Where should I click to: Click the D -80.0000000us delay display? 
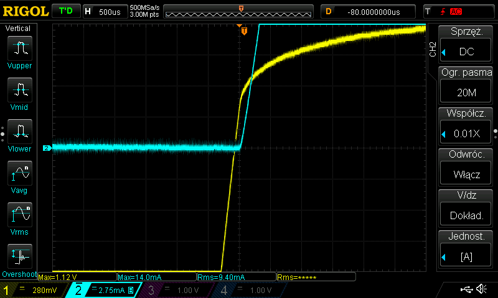point(368,12)
